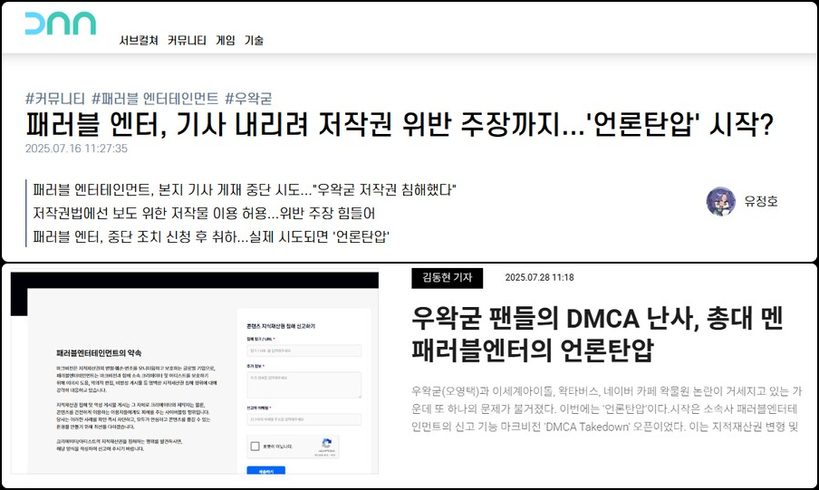Click the additional info text area
819x490 pixels.
coord(304,385)
